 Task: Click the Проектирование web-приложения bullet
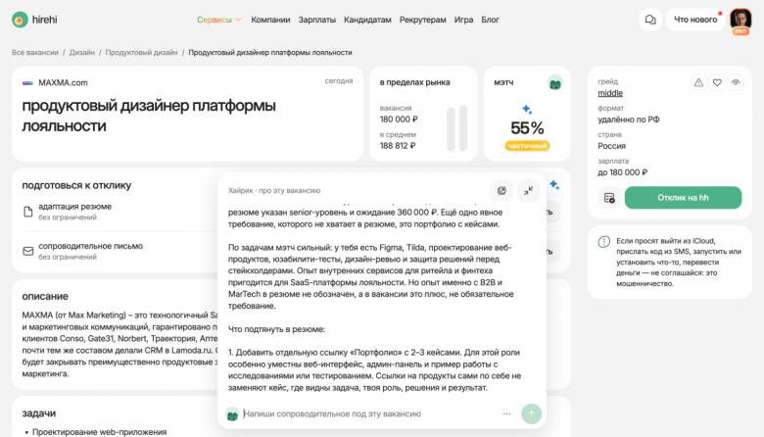point(99,432)
